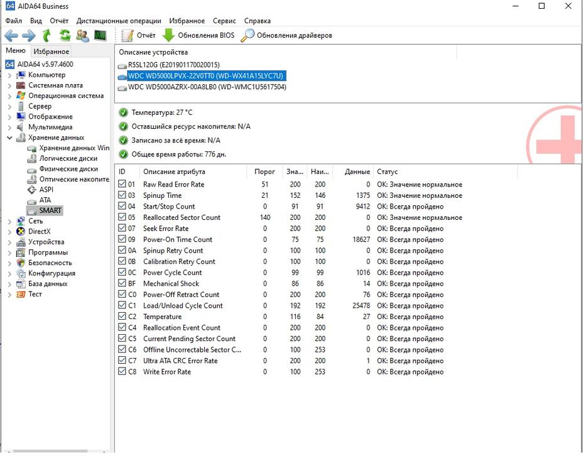Image resolution: width=584 pixels, height=456 pixels.
Task: Open user management toolbar icon
Action: [x=82, y=36]
